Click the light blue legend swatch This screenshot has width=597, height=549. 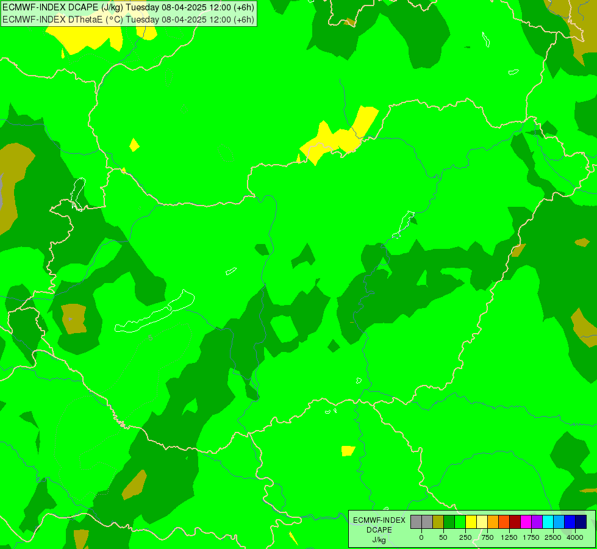tap(559, 522)
